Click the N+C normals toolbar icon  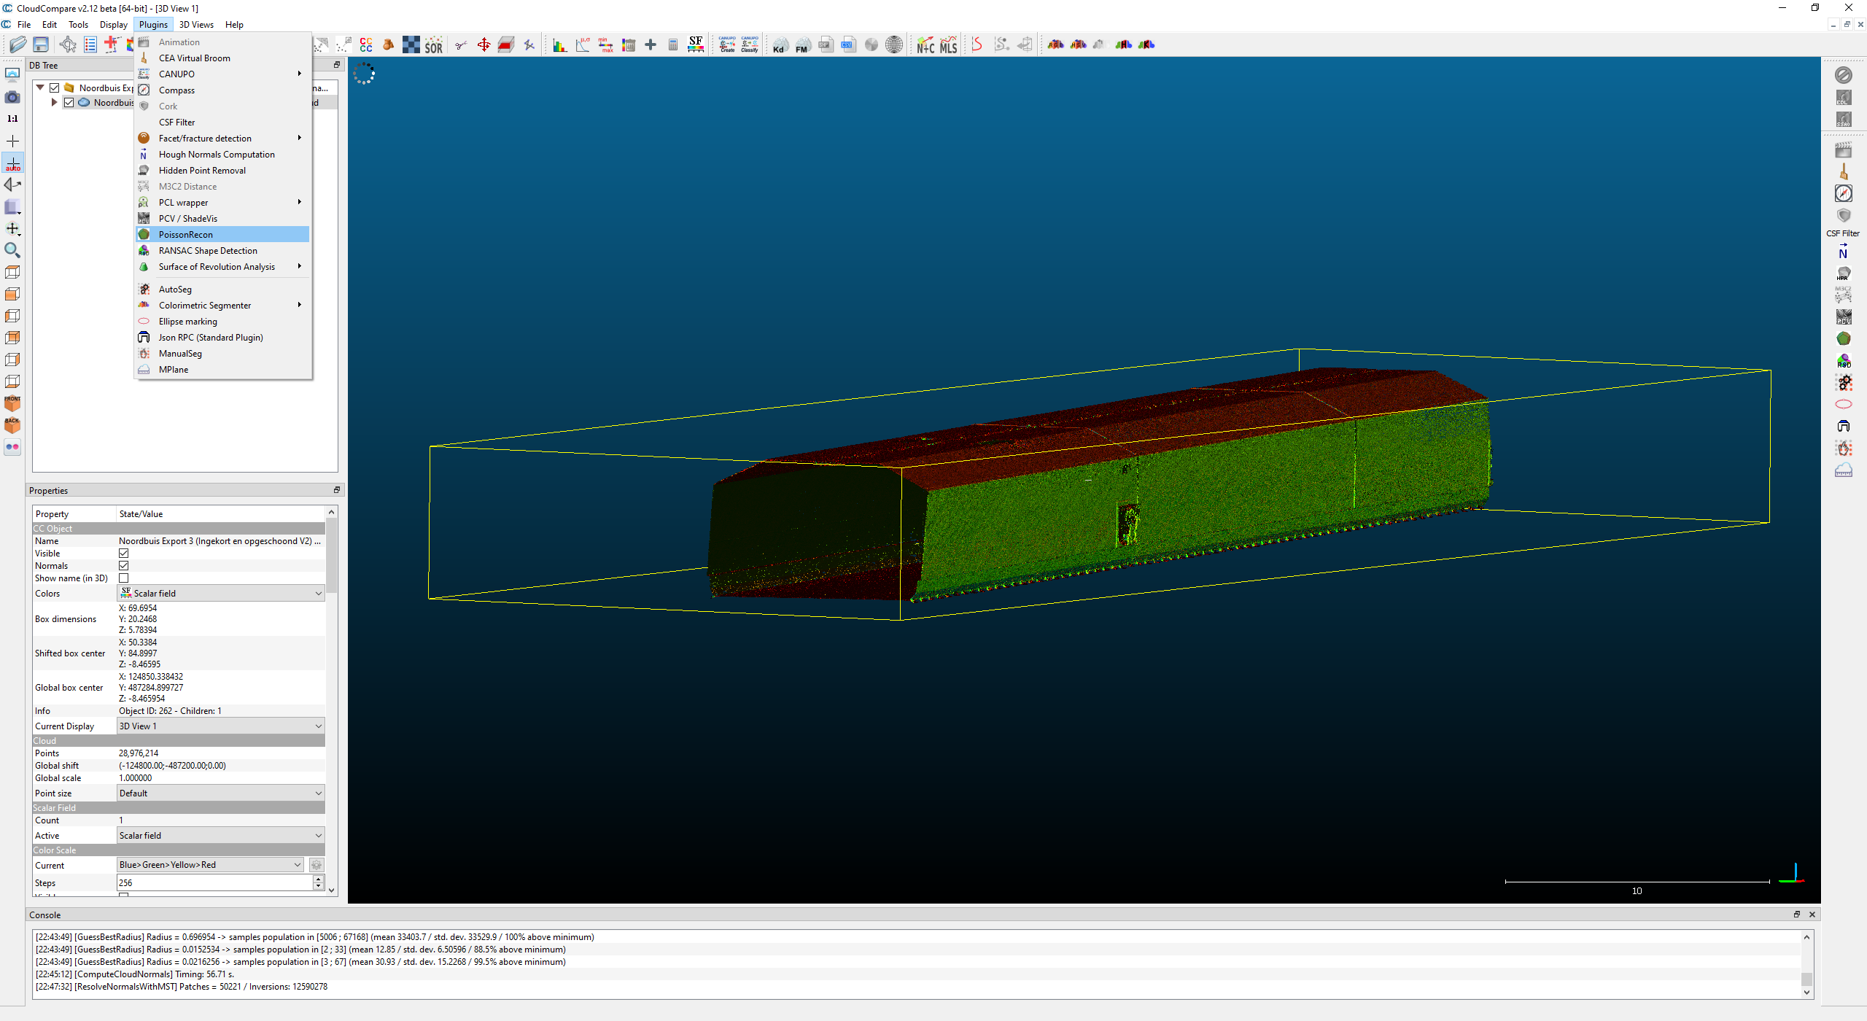coord(925,45)
